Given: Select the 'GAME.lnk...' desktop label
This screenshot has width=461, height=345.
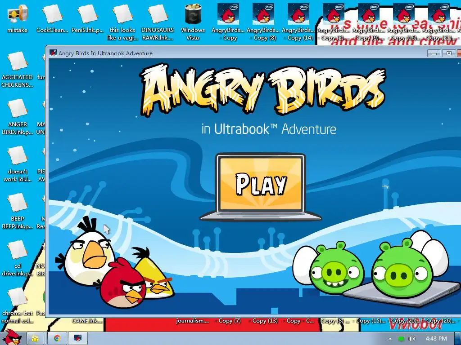Looking at the screenshot, I should pos(87,321).
